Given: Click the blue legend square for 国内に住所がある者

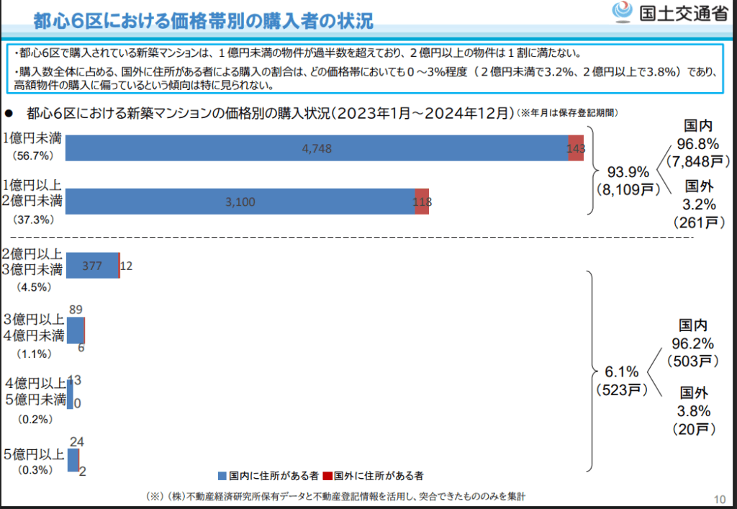Looking at the screenshot, I should tap(222, 476).
